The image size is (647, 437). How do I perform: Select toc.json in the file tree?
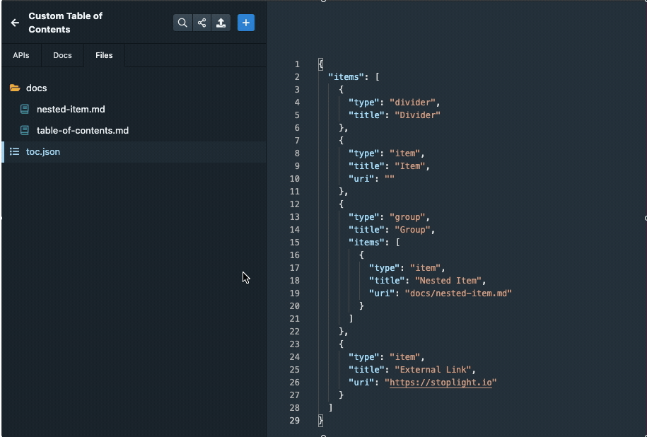point(44,151)
